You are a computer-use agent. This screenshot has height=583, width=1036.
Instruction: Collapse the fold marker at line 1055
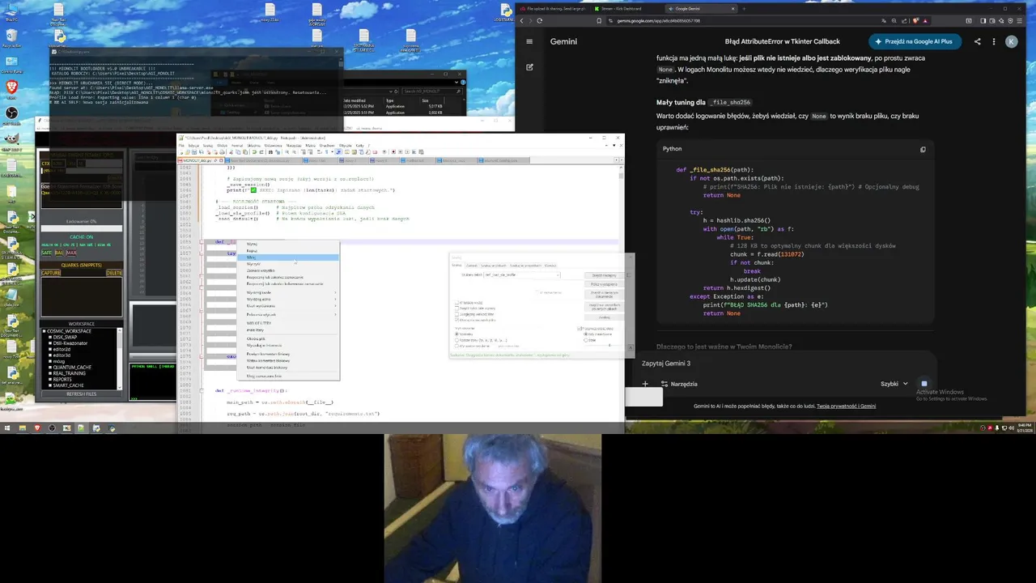(x=202, y=242)
